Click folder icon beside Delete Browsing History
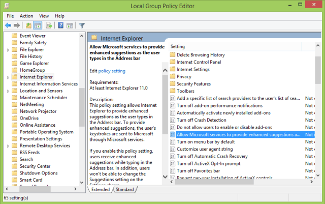The height and width of the screenshot is (204, 325). [173, 54]
